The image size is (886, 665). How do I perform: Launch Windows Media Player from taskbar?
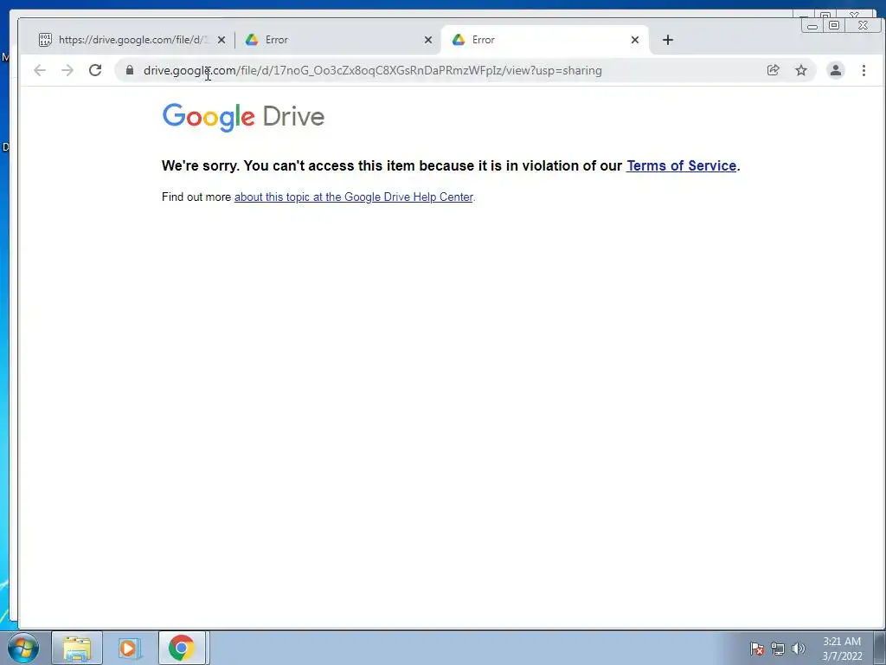130,648
